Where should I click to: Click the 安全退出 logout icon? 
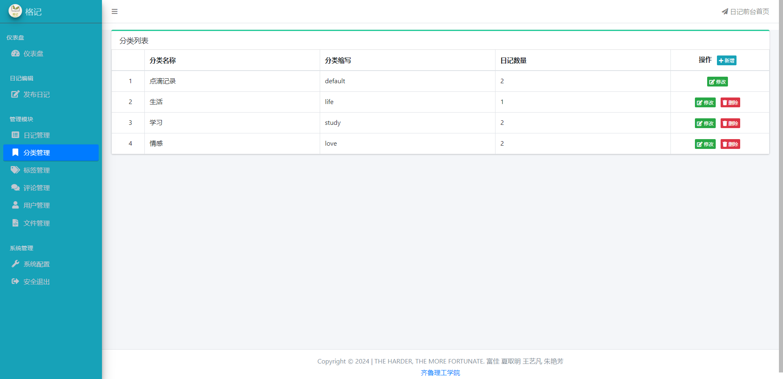click(x=15, y=281)
